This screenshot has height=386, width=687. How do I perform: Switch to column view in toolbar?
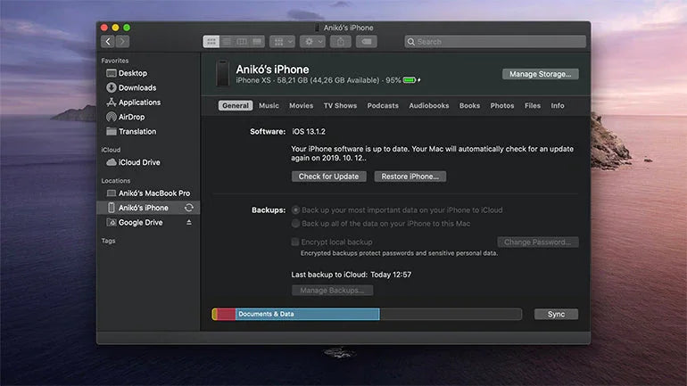click(x=242, y=42)
